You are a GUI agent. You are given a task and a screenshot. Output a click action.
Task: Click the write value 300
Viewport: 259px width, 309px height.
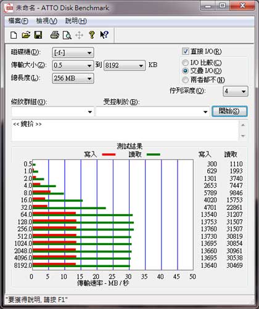coord(212,164)
